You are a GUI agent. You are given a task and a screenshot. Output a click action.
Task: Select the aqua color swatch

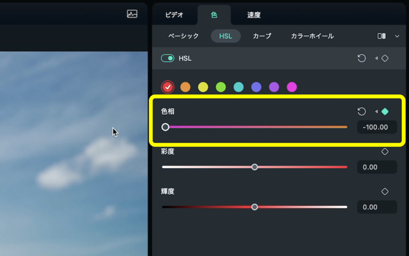tap(239, 87)
